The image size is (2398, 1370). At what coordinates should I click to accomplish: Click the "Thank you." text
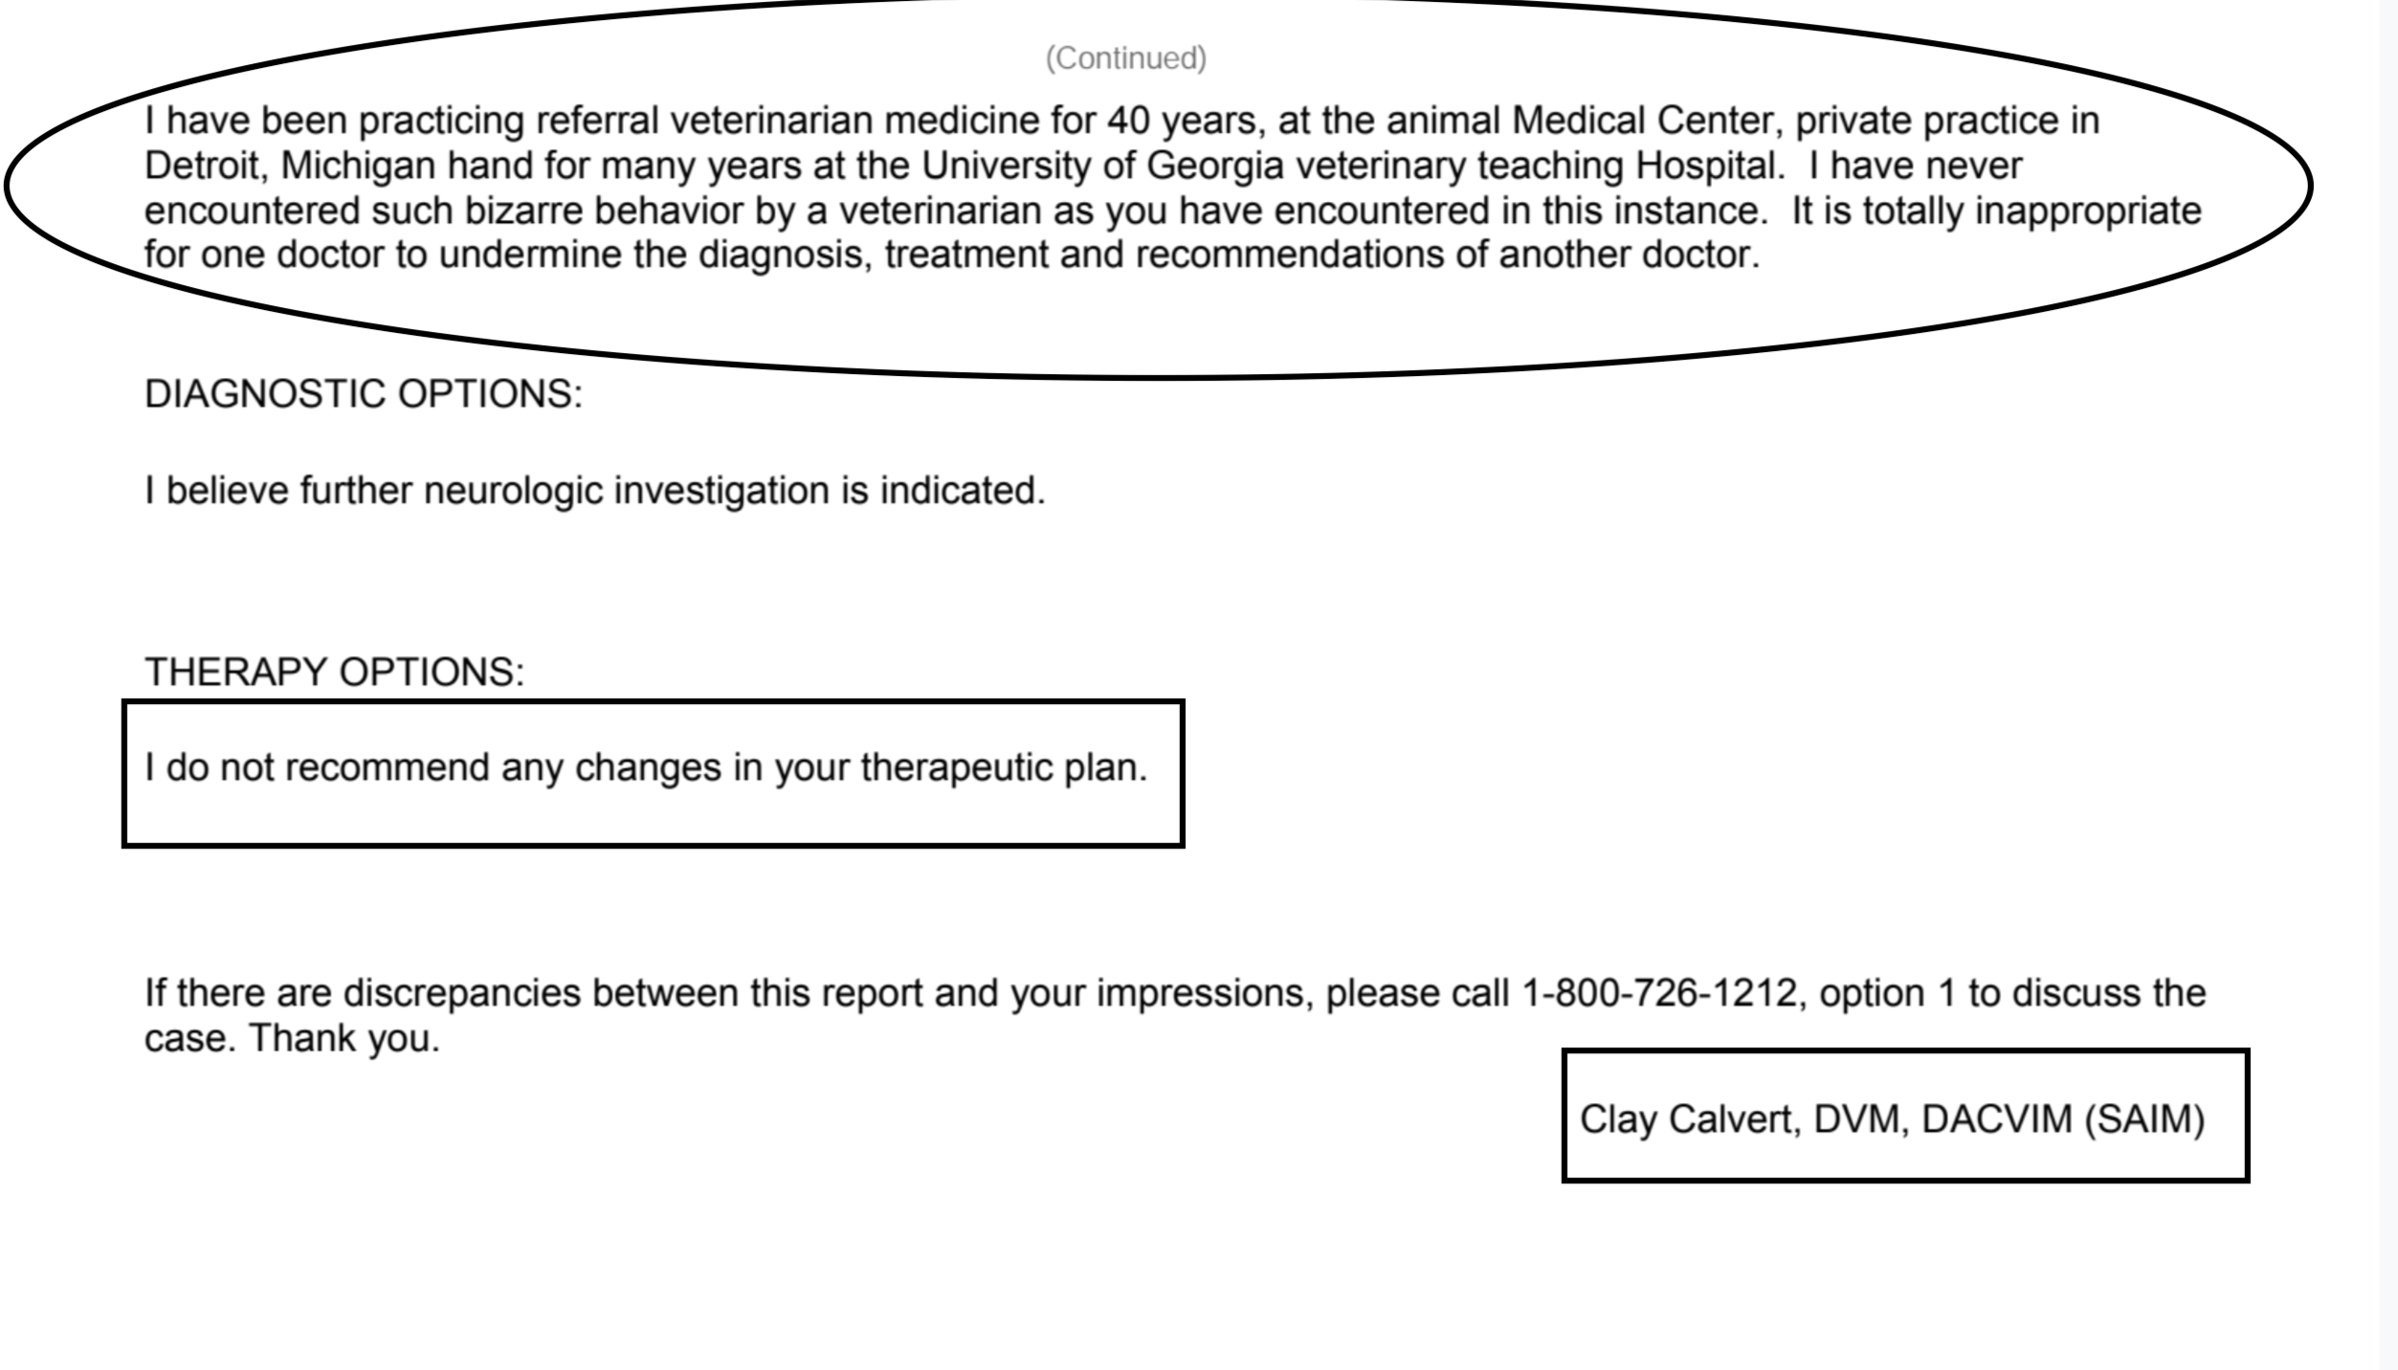[x=344, y=1038]
